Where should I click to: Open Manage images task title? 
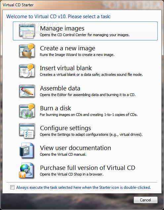[62, 28]
